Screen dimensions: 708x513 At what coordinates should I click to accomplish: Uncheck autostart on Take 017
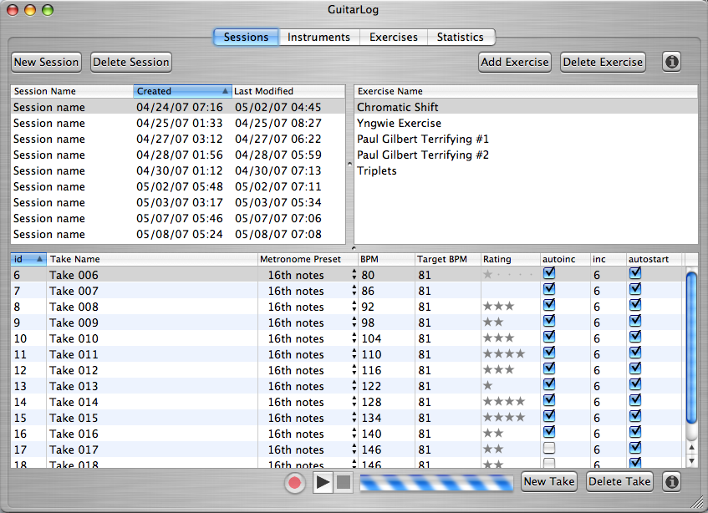pos(635,448)
